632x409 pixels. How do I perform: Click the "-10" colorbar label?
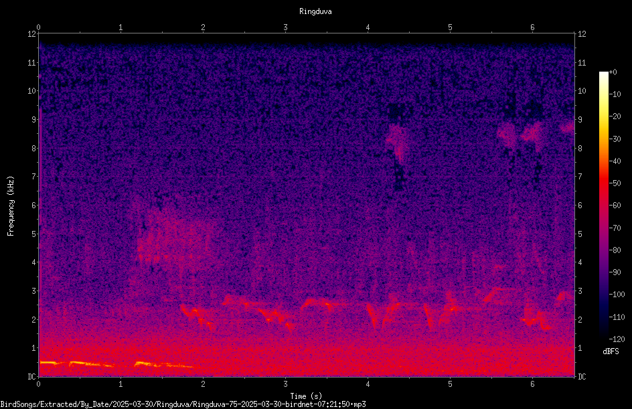point(615,94)
